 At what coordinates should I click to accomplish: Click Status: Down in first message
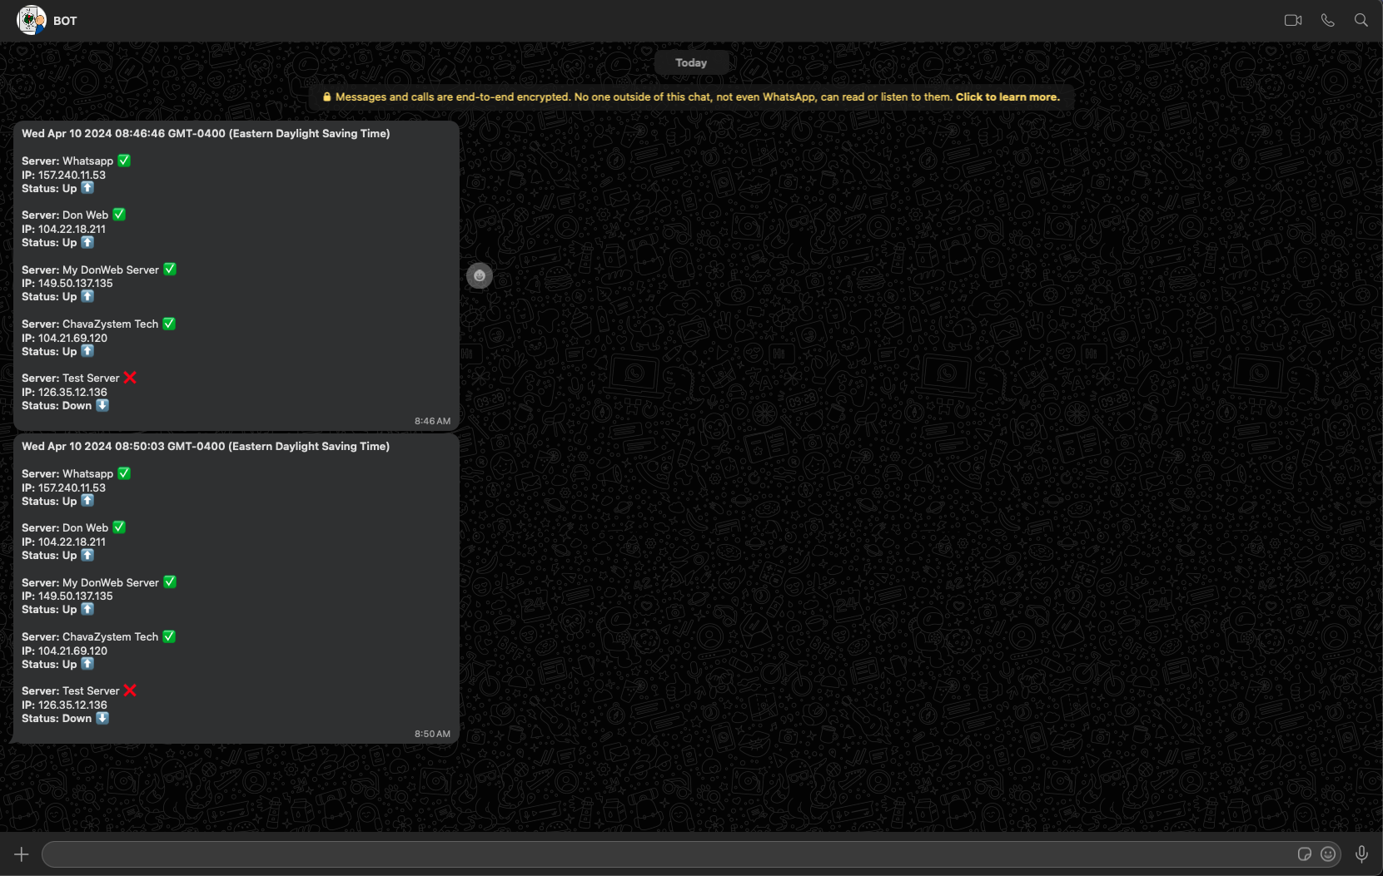[x=65, y=406]
